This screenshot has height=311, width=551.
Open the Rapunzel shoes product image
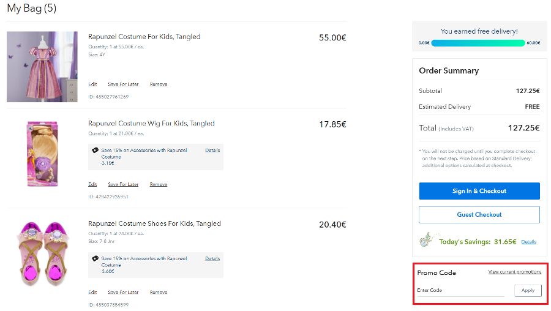42,254
